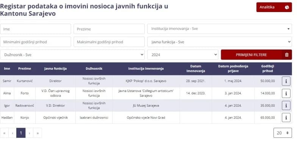
Task: Select JU Muzej Sarajeva cell
Action: tap(146, 105)
